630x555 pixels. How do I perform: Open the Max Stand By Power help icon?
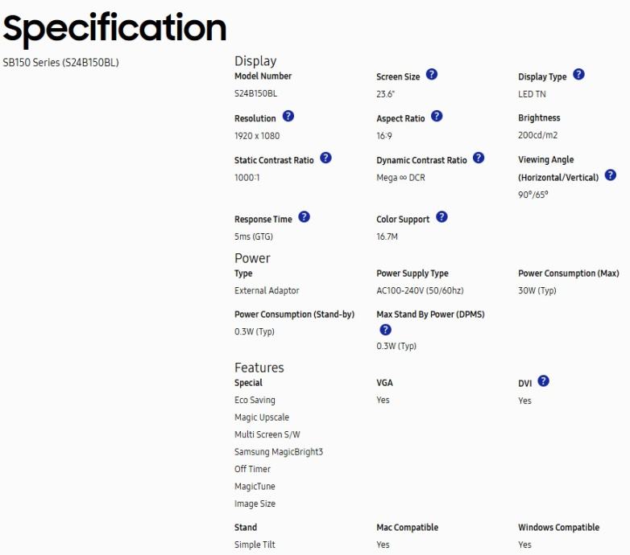[385, 330]
